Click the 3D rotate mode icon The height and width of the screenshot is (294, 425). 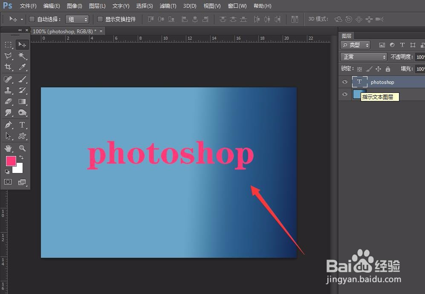tap(338, 19)
